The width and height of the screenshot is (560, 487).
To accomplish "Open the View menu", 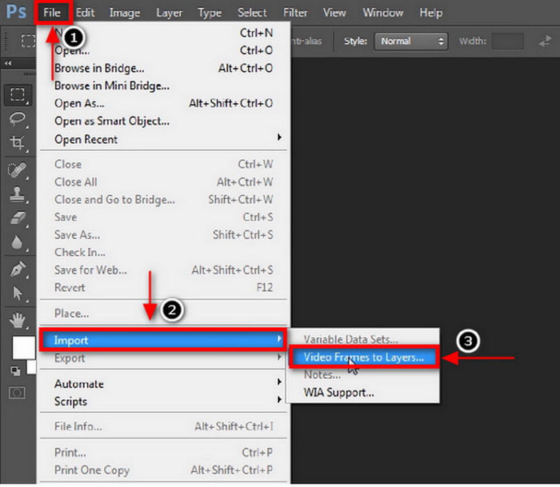I will 334,13.
